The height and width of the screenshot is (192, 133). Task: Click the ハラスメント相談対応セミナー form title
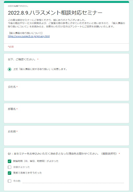tap(55, 13)
